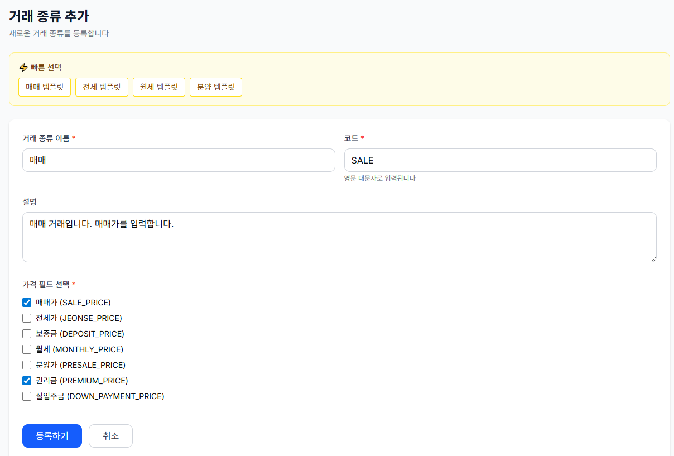Image resolution: width=674 pixels, height=456 pixels.
Task: Apply the 매매 템플릿 quick template
Action: tap(44, 87)
